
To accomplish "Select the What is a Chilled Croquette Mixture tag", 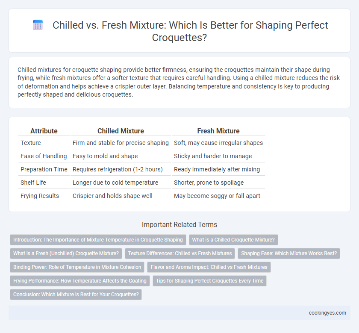I will [x=233, y=240].
